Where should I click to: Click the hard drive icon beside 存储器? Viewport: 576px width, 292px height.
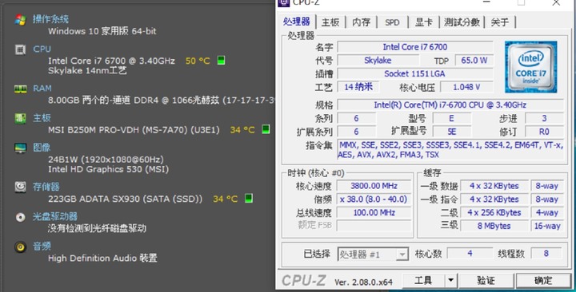21,187
